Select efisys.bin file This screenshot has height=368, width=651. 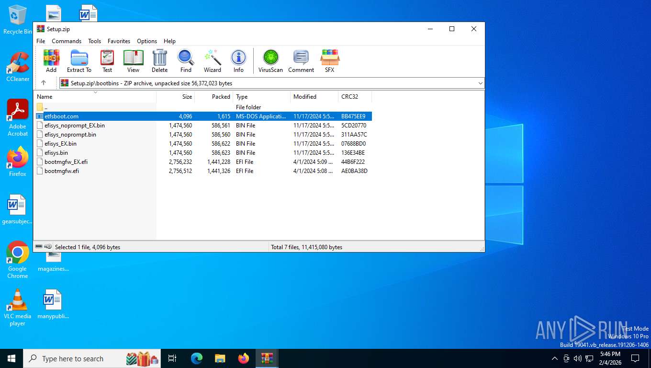[x=203, y=153]
